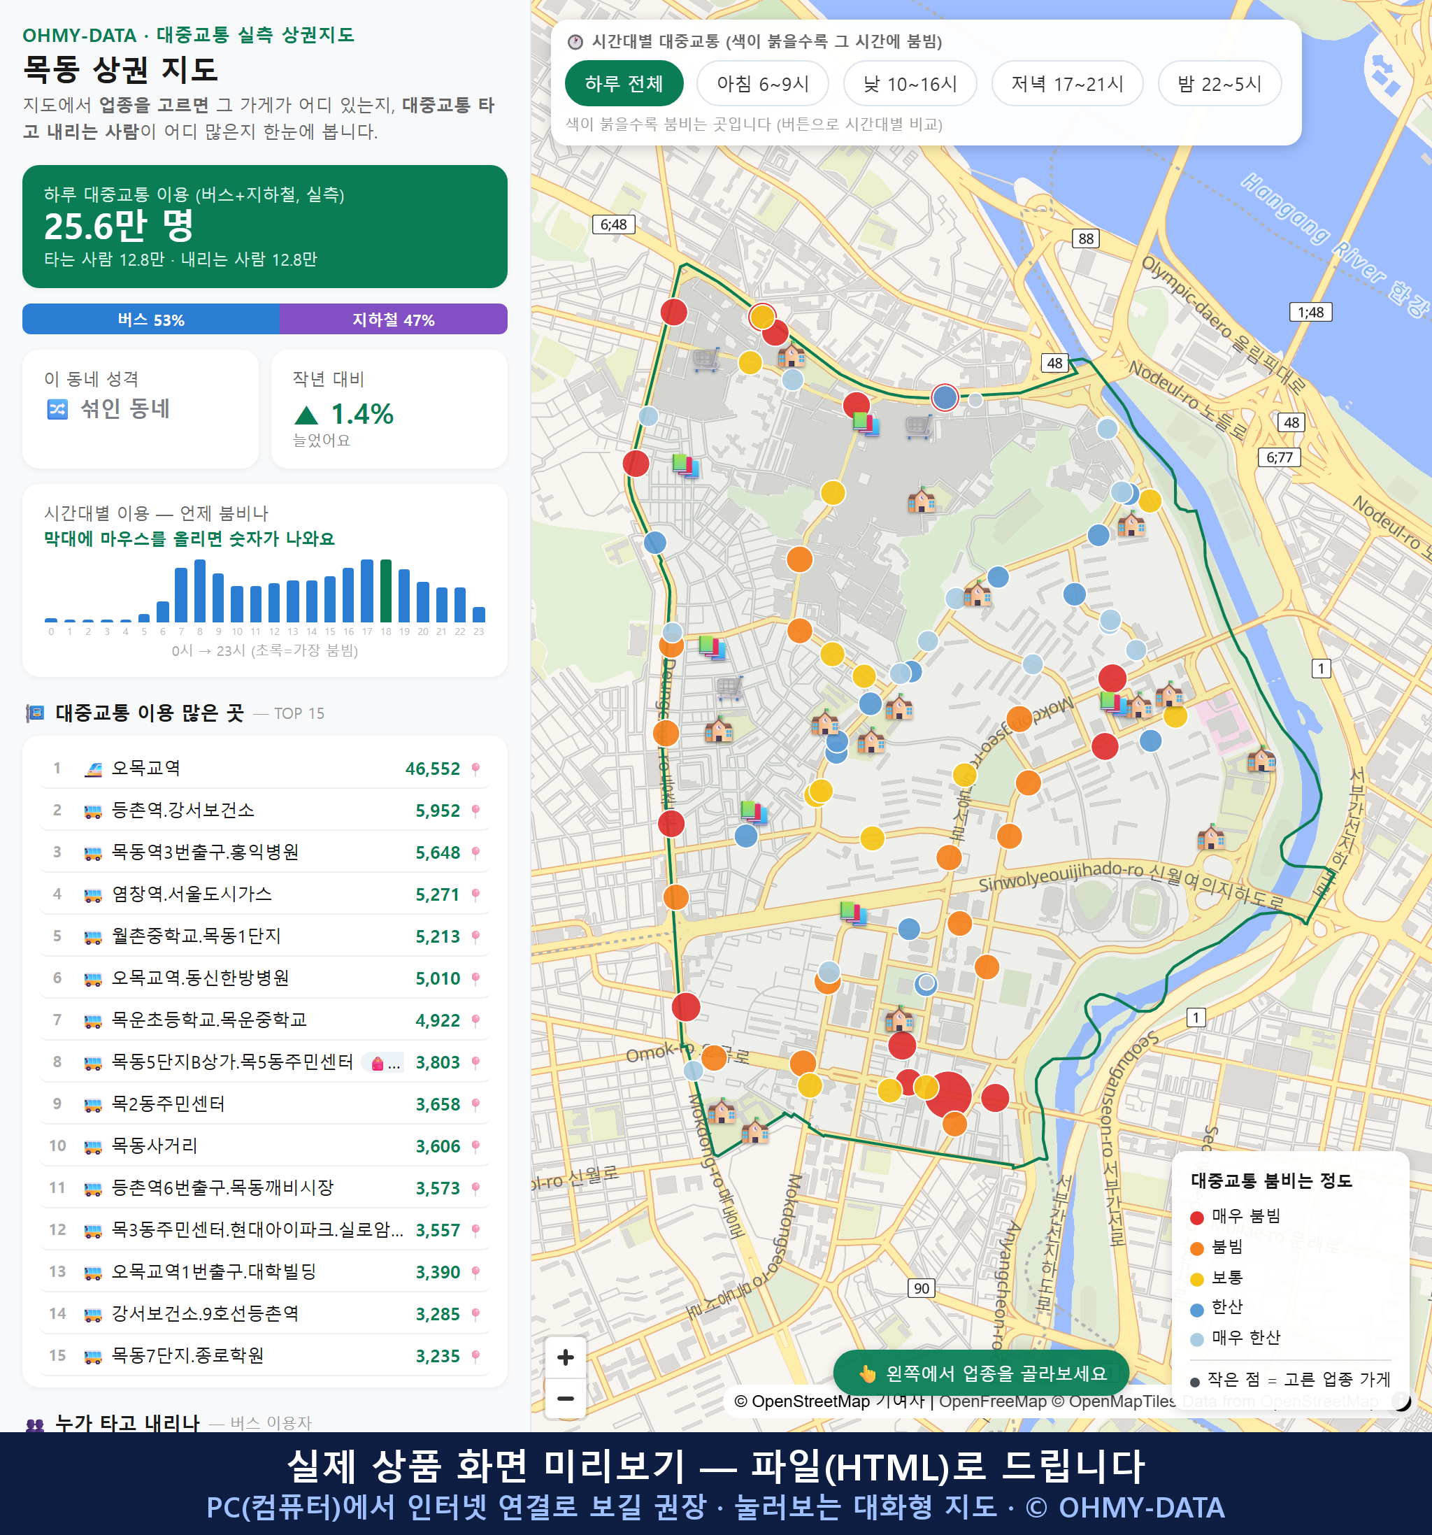Click pin icon for 등촌역6번출구.목동깨비시장

475,1188
